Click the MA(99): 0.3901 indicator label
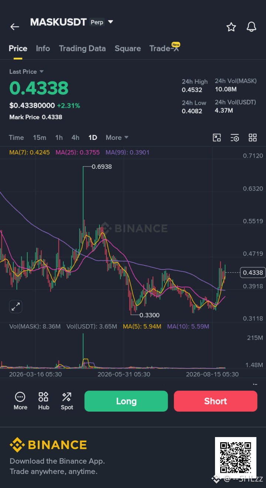Screen dimensions: 266x488 click(x=127, y=152)
